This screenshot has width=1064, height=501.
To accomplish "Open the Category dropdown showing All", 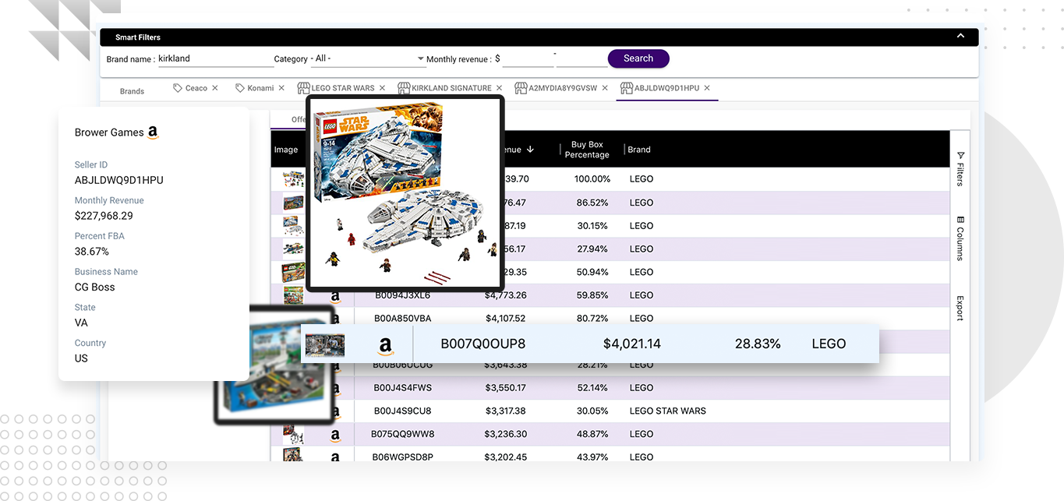I will 366,58.
